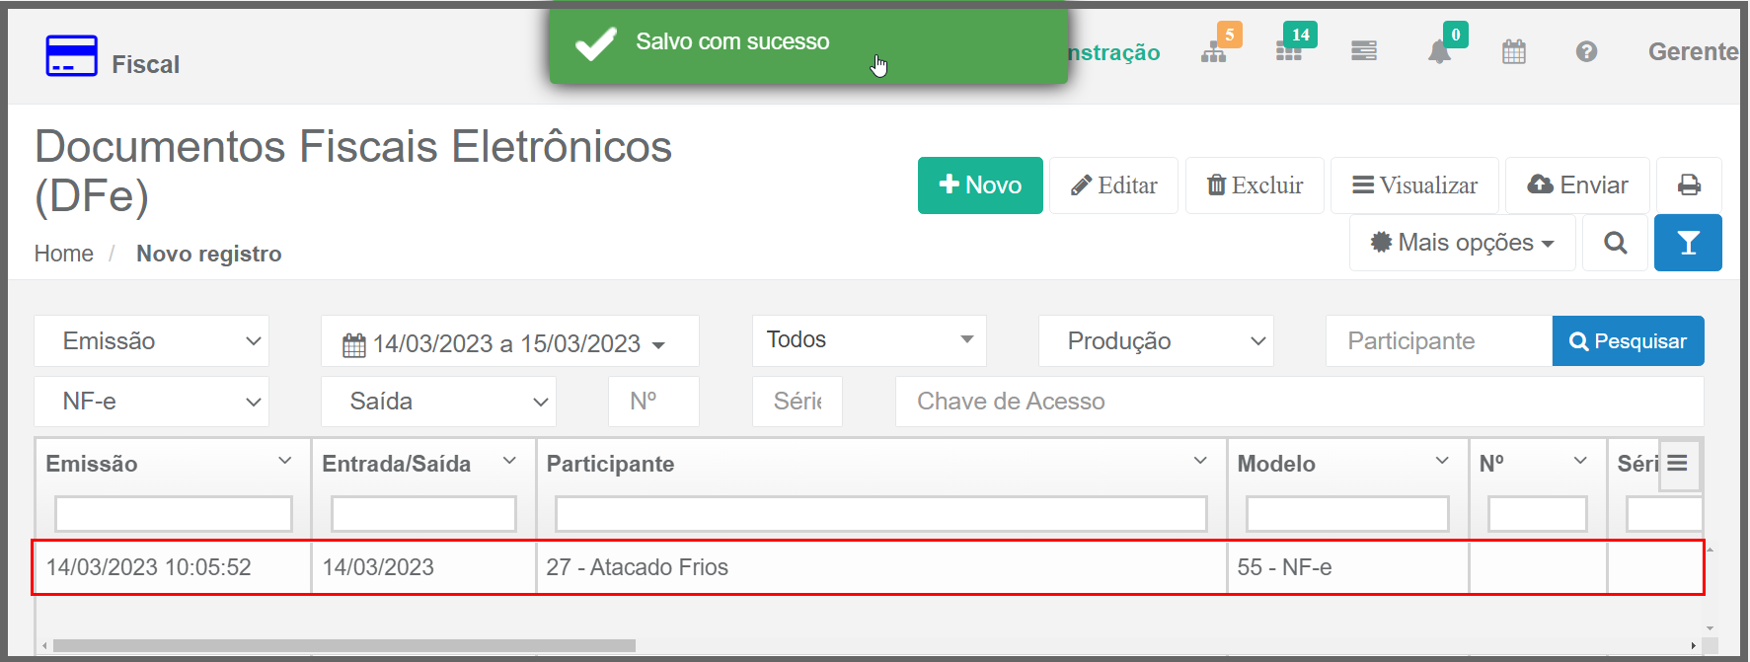
Task: Click the Chave de Acesso input field
Action: pos(1298,402)
